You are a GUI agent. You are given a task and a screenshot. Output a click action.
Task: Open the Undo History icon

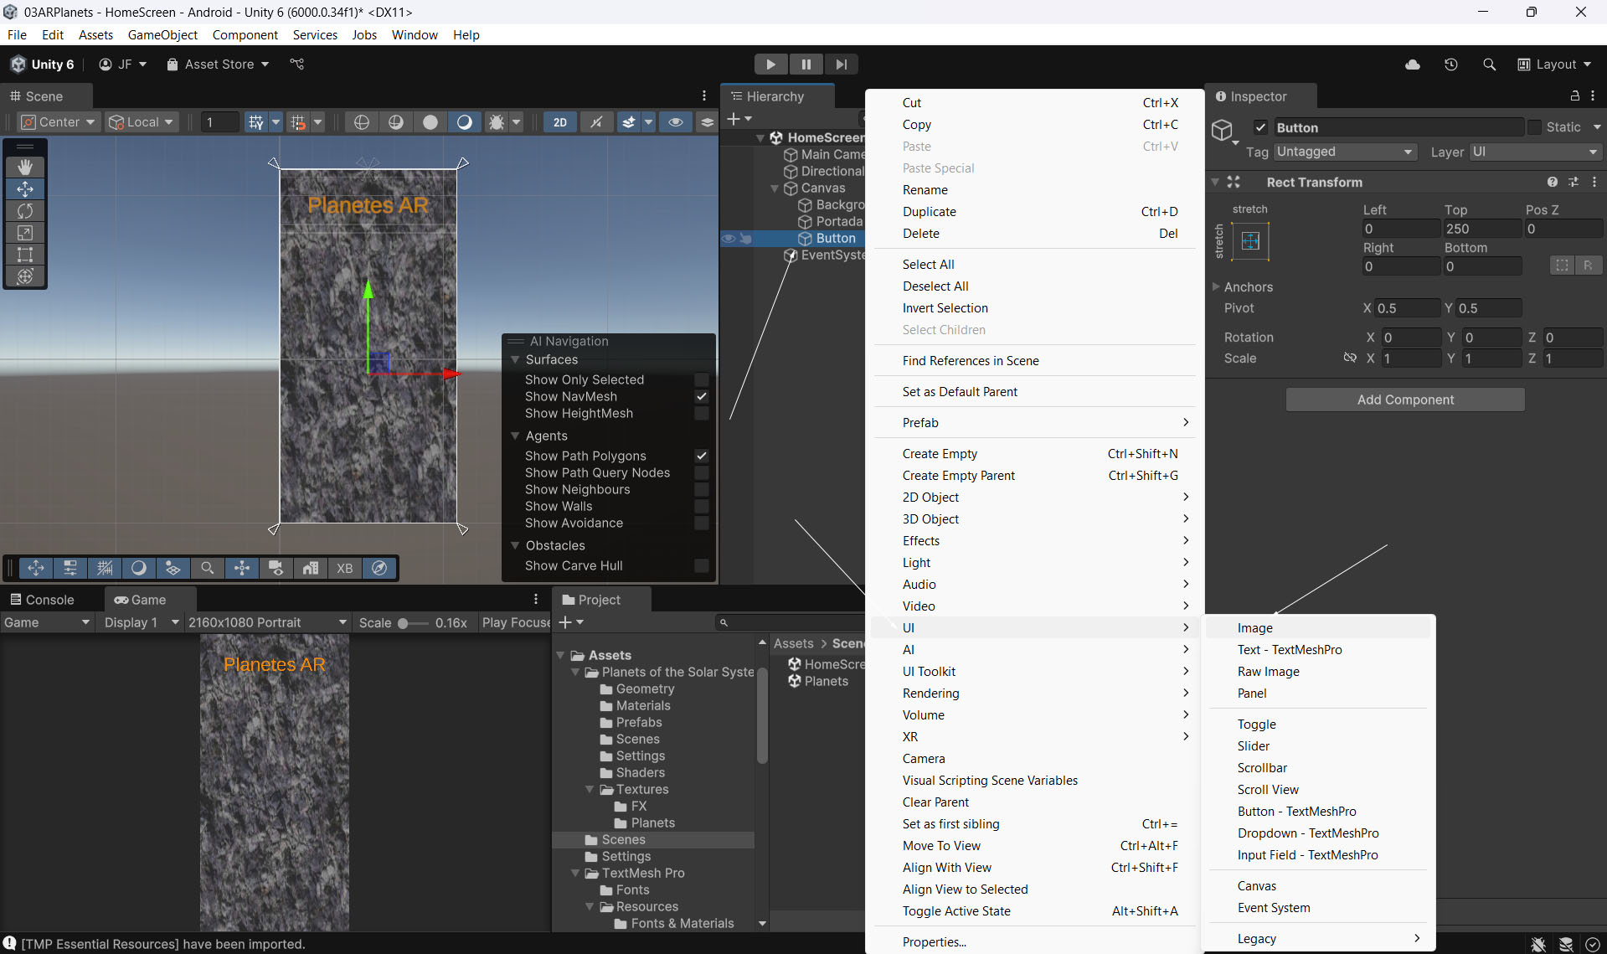coord(1451,64)
